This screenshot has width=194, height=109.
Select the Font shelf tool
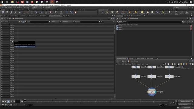[55, 12]
